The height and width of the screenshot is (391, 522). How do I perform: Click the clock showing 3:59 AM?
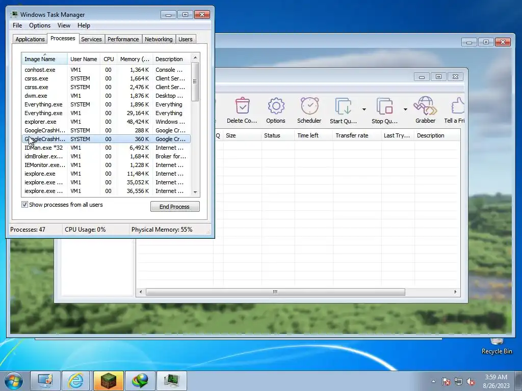click(x=495, y=377)
